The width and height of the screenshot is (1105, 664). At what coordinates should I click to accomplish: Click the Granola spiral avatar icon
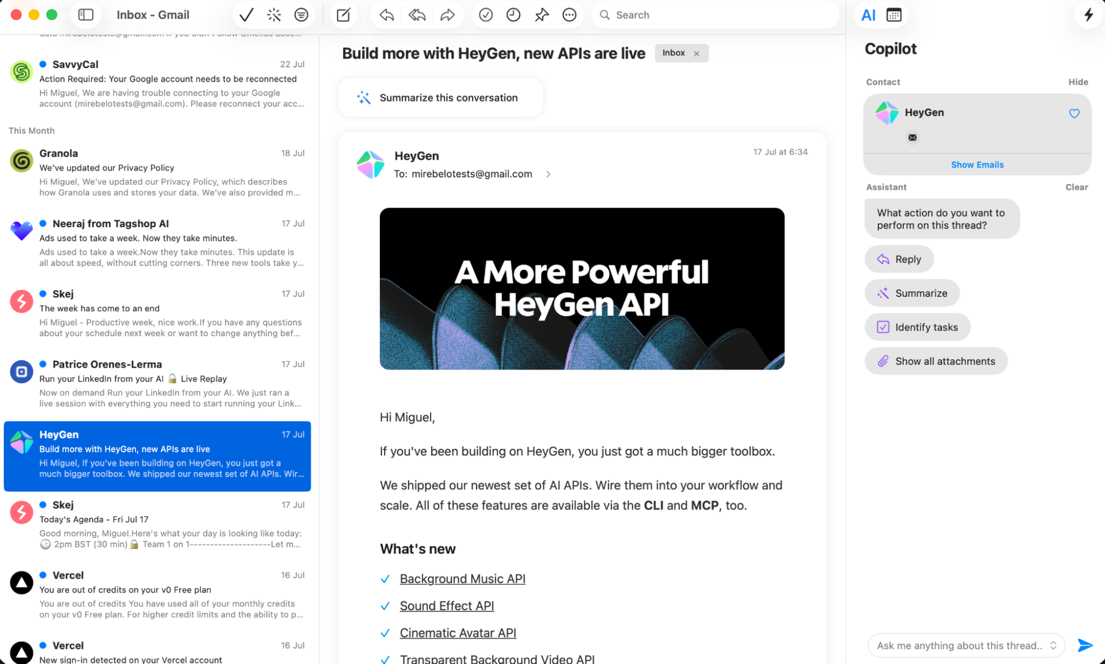(x=22, y=161)
